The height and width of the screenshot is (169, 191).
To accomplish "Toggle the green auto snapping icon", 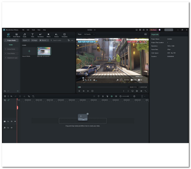I will (x=112, y=96).
